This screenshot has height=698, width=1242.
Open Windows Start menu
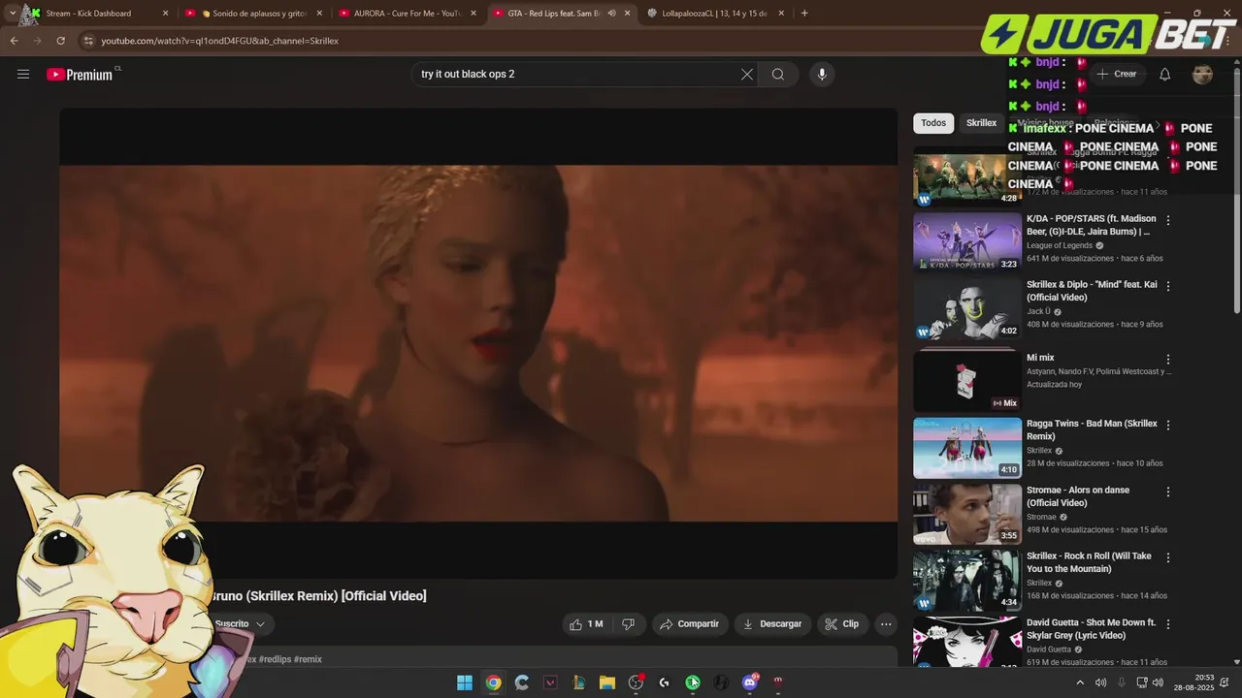click(465, 682)
